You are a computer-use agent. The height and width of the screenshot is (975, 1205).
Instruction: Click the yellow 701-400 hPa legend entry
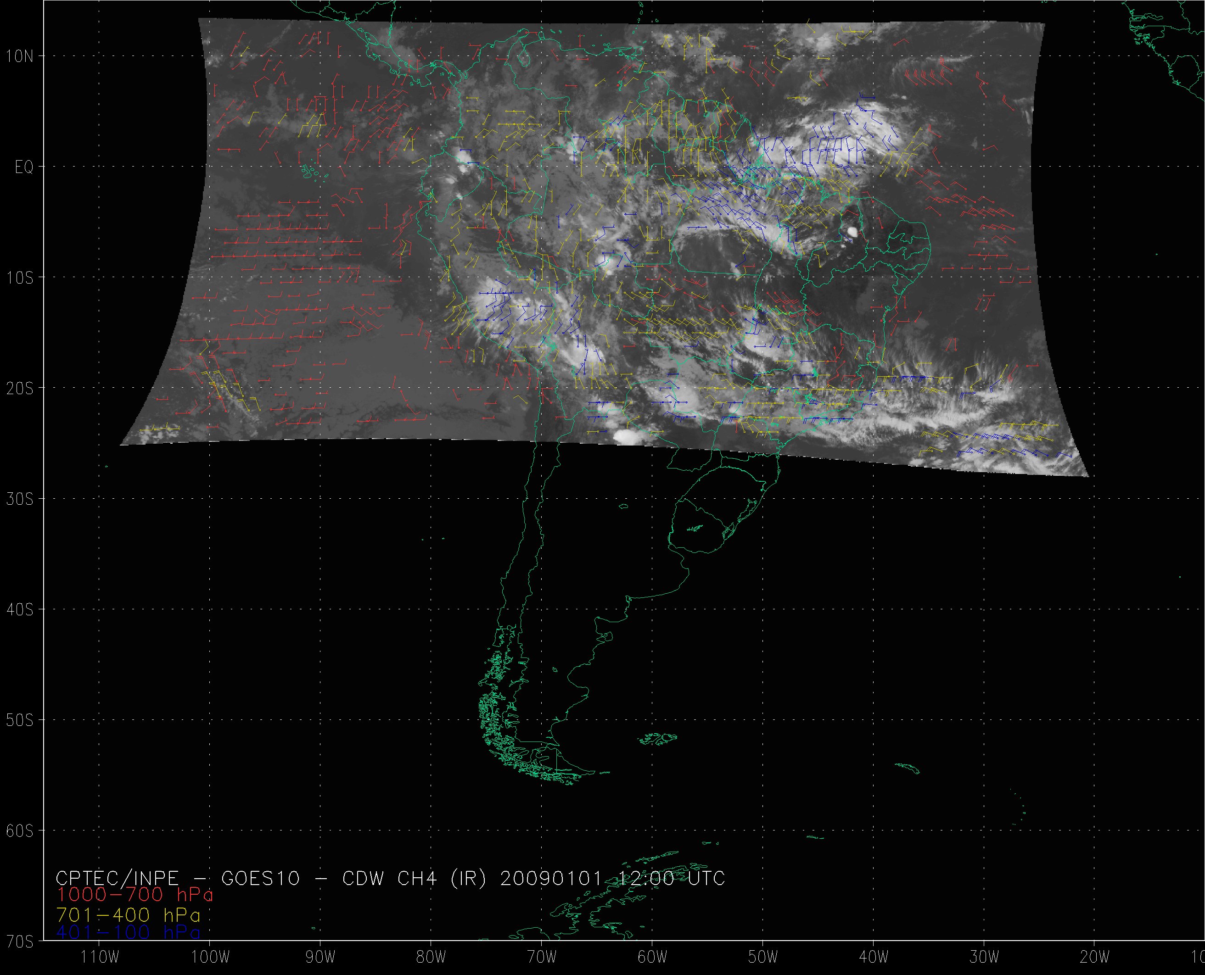click(128, 915)
